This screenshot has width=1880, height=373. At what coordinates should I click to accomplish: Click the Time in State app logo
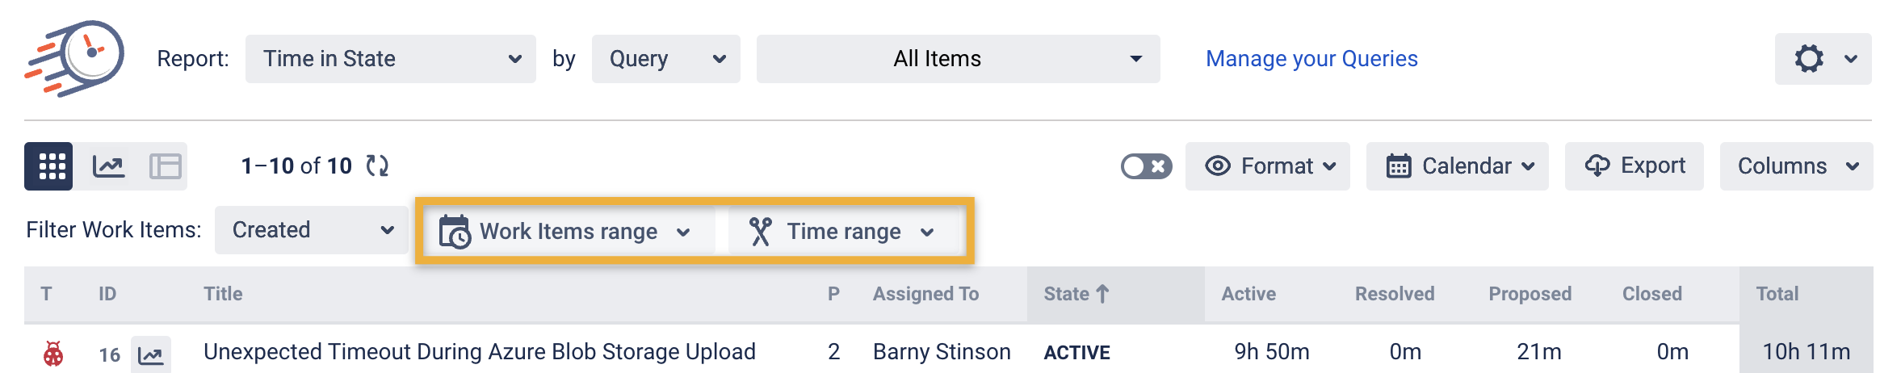[75, 58]
